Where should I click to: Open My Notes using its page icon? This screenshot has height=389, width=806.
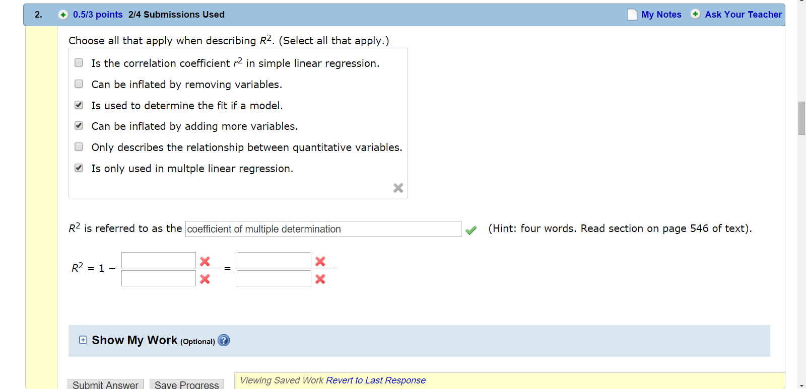632,15
